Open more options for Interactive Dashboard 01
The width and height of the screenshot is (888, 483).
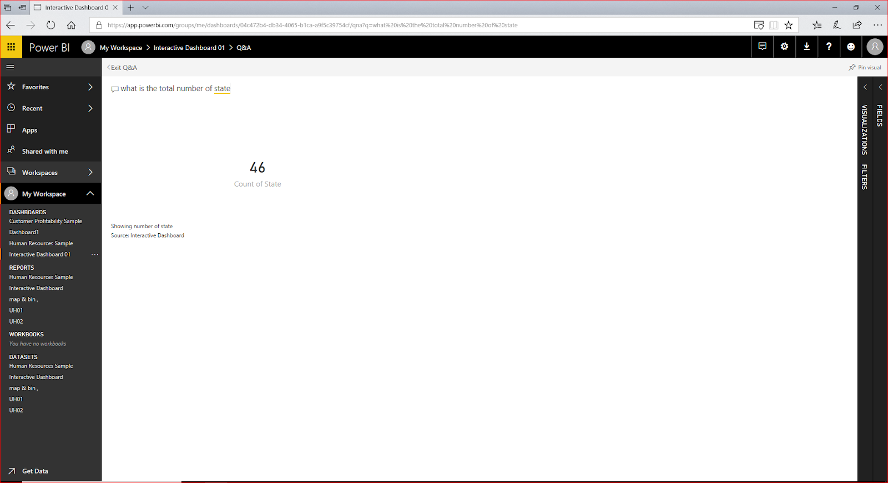point(95,254)
